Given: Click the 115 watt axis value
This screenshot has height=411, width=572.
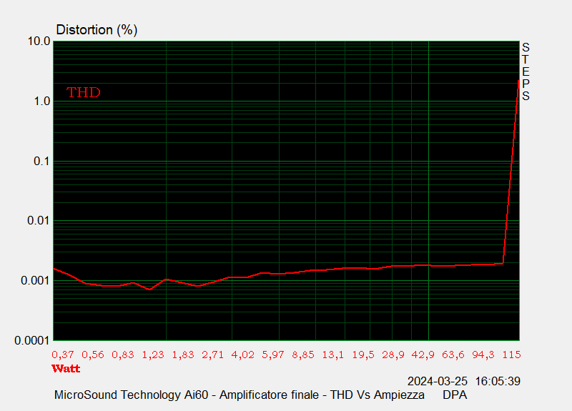Looking at the screenshot, I should click(x=511, y=355).
